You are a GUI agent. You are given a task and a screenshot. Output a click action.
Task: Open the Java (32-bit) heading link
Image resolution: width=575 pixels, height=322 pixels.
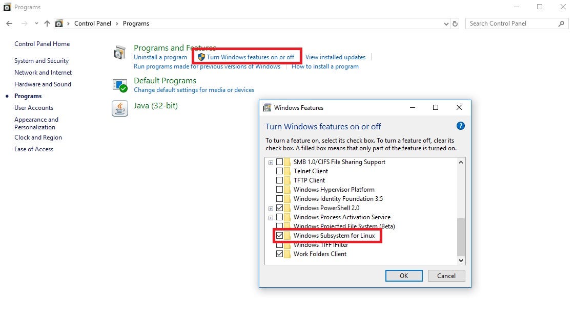coord(155,106)
